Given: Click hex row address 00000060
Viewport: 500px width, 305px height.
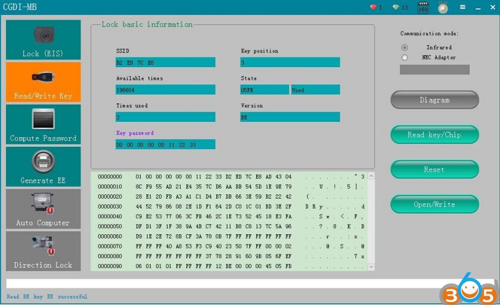Looking at the screenshot, I should pos(110,236).
